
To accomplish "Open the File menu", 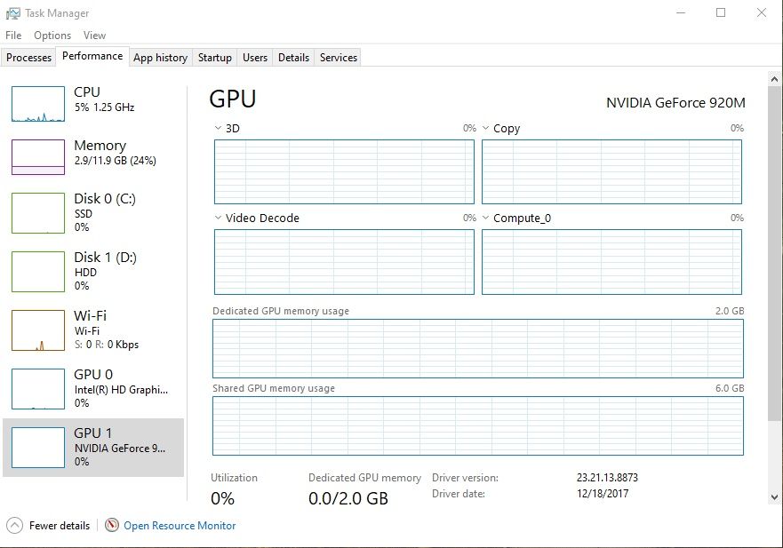I will 13,36.
